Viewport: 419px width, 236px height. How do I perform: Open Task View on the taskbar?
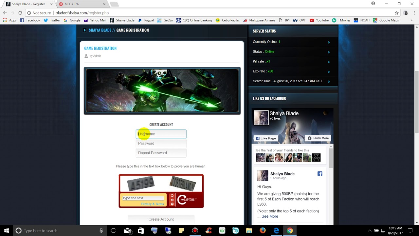click(x=114, y=230)
